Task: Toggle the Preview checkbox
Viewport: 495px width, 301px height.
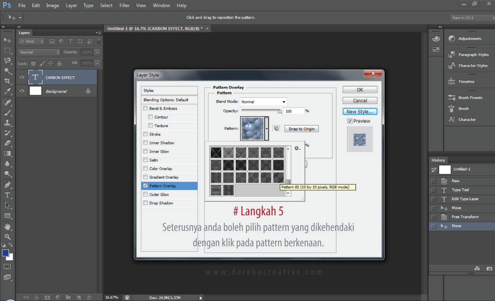Action: (x=350, y=121)
